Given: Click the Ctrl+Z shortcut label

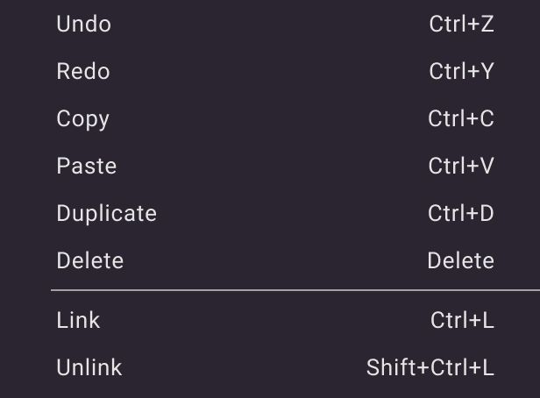Looking at the screenshot, I should click(x=461, y=24).
